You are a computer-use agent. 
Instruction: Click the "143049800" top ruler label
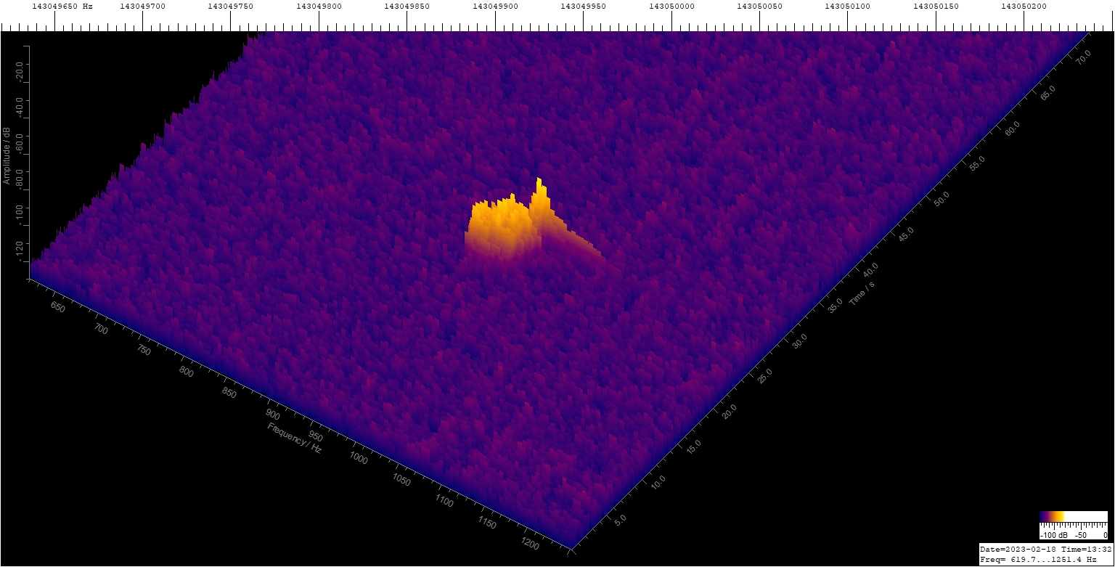coord(319,6)
